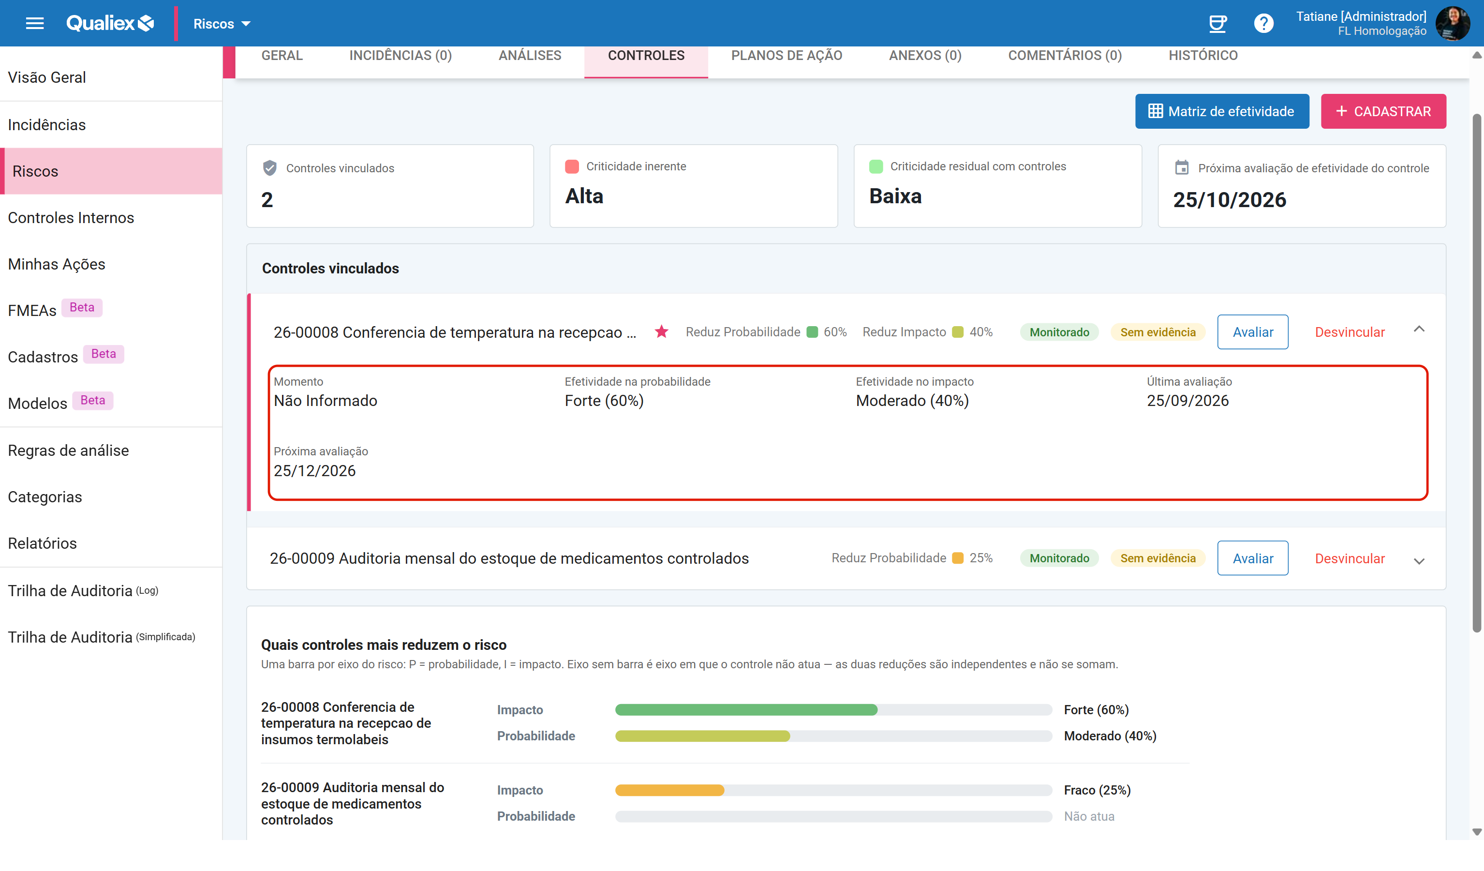The height and width of the screenshot is (871, 1484).
Task: Click the Fraco (25%) Impacto progress bar
Action: pyautogui.click(x=833, y=790)
